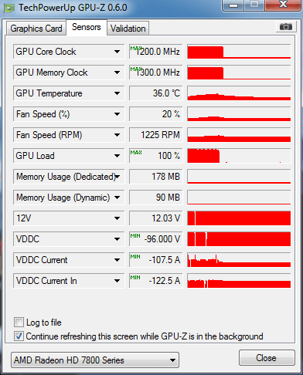
Task: Click the GPU Core Clock reading value
Action: 156,52
